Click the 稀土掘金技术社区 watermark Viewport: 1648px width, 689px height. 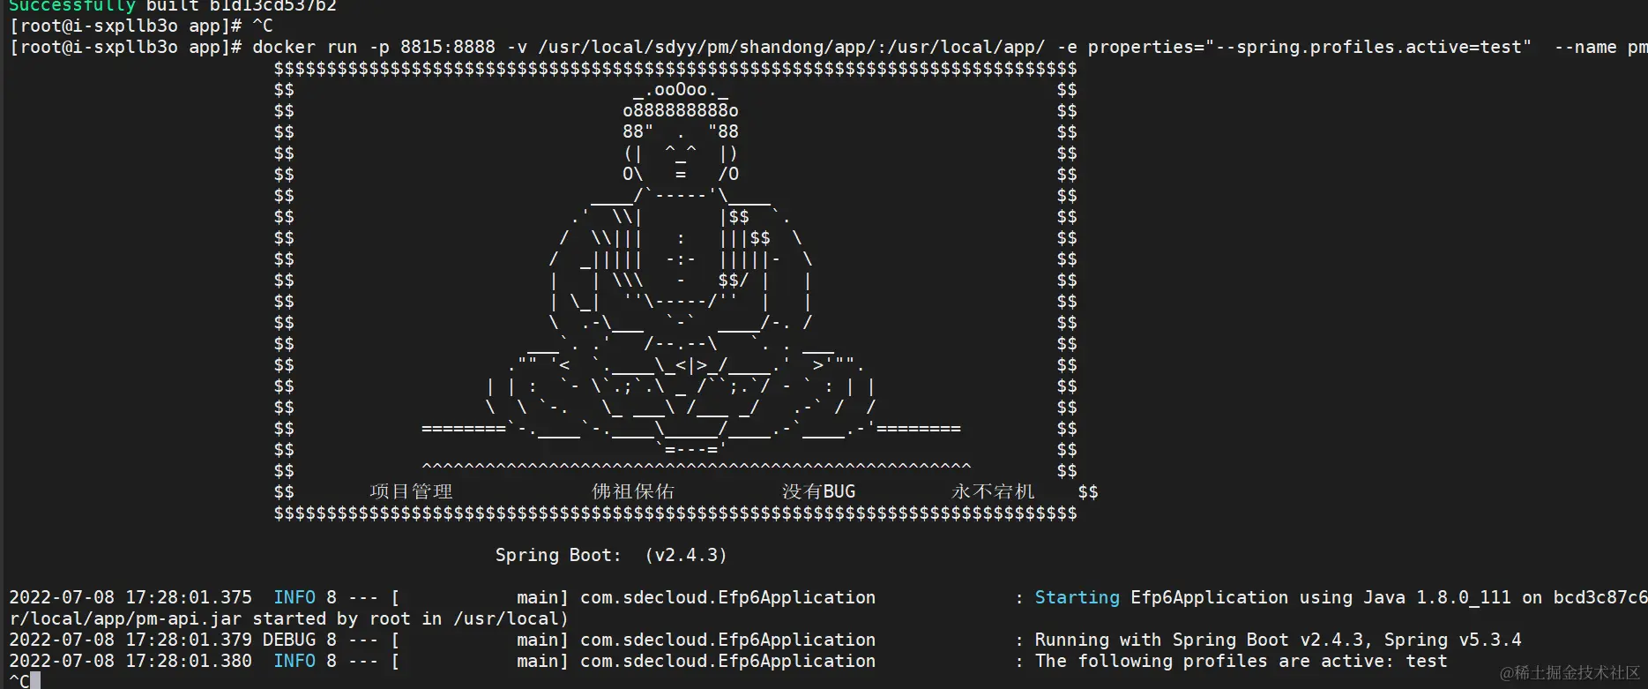point(1570,673)
